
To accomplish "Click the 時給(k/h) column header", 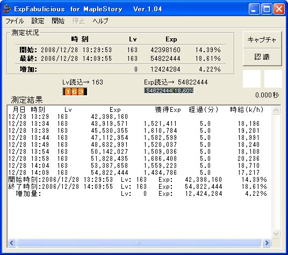I will 247,110.
